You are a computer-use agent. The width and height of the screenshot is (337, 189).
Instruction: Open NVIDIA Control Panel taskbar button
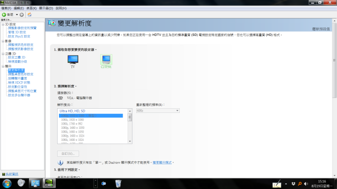[49, 183]
